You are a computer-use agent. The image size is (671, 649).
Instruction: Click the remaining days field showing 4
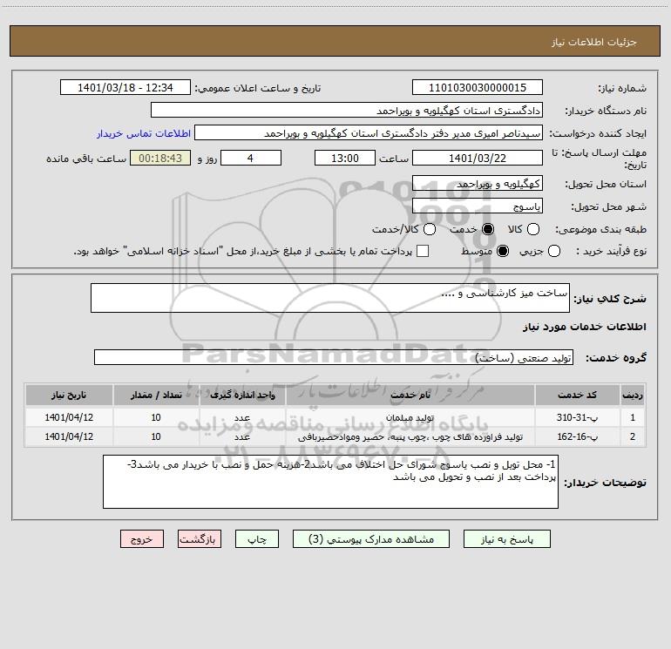tap(251, 158)
